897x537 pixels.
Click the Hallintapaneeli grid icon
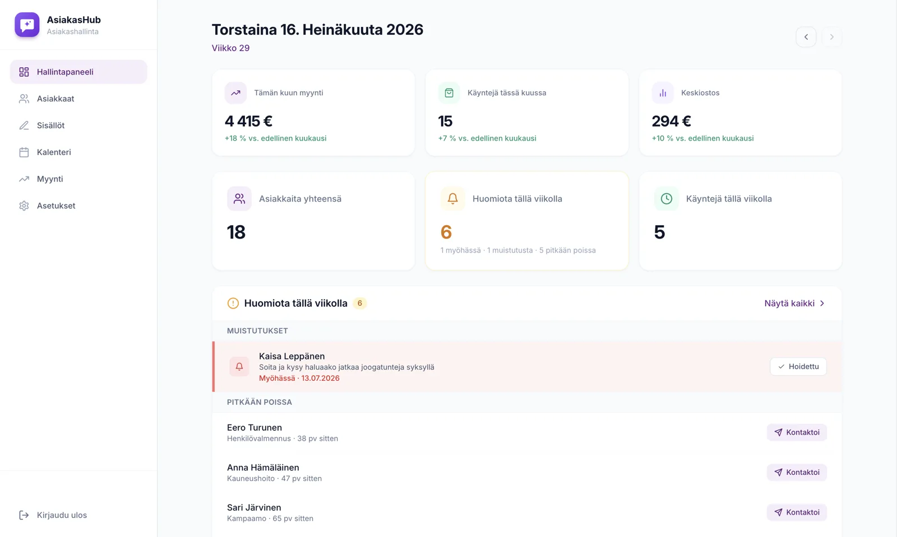tap(24, 72)
